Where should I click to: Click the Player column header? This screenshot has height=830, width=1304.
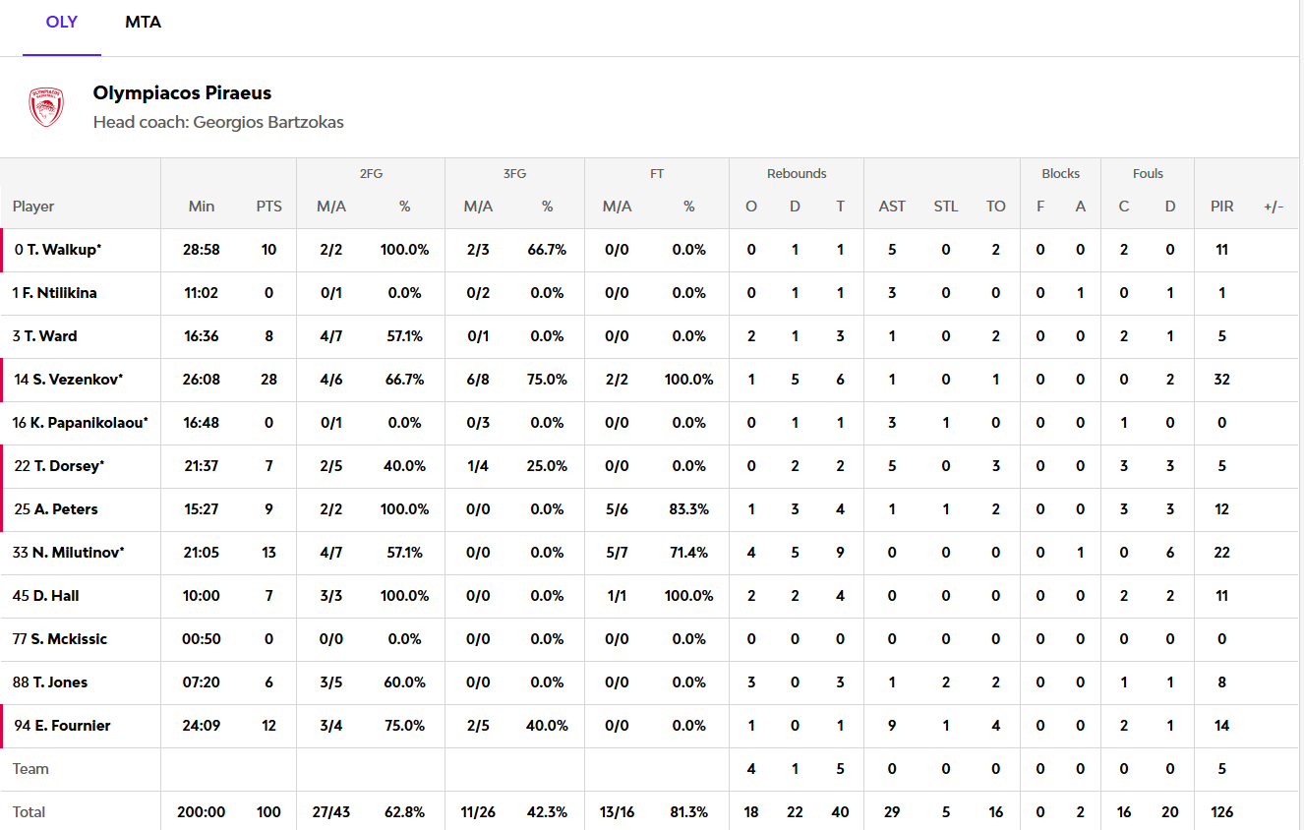(x=33, y=207)
